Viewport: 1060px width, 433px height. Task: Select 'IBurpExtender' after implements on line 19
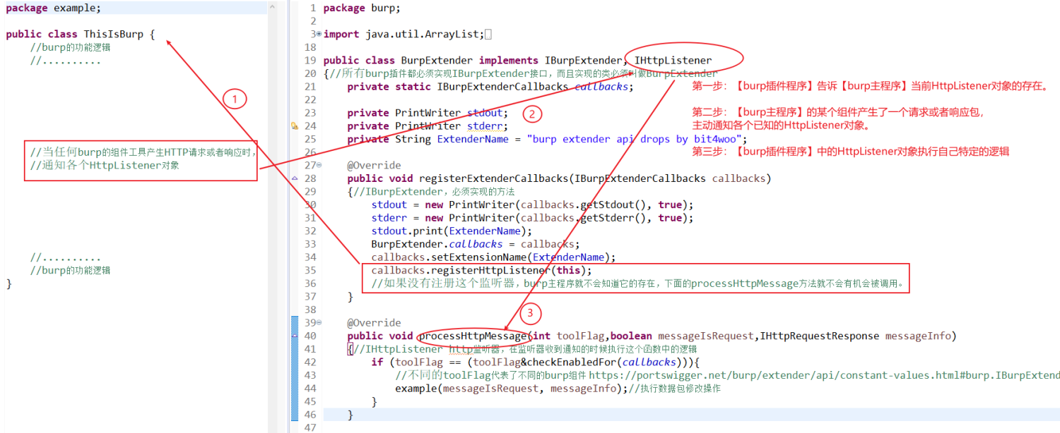584,61
